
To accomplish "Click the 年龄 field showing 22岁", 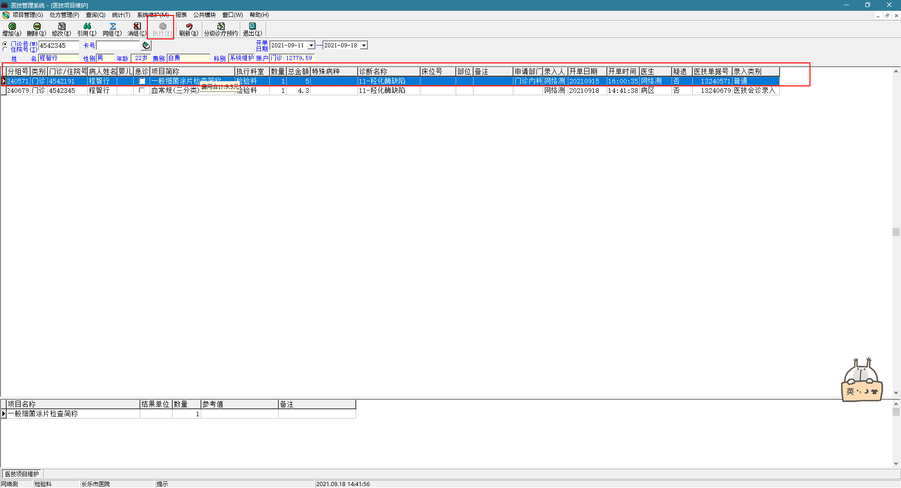I will (x=141, y=58).
